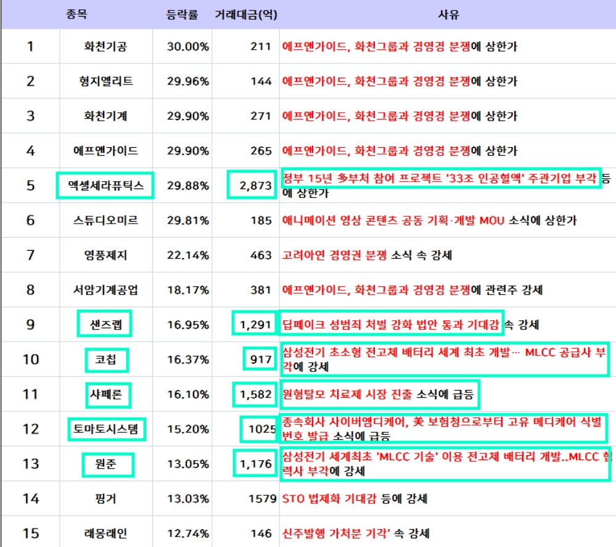Click 화천기공's 에프앤가이드 경영권 분쟁 reason
616x547 pixels.
400,46
